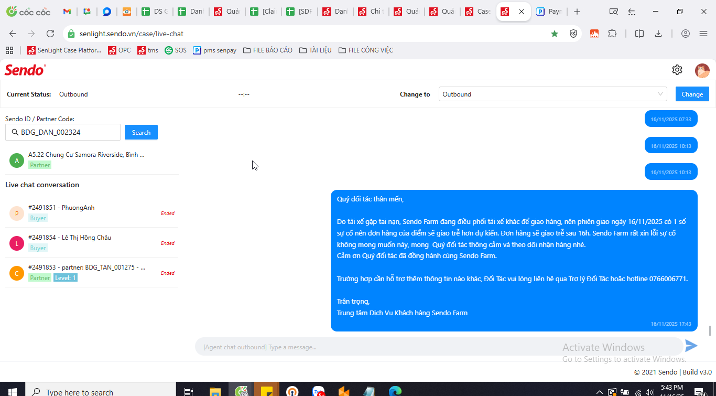The image size is (716, 396).
Task: Open the tab search button in title bar
Action: click(x=614, y=12)
